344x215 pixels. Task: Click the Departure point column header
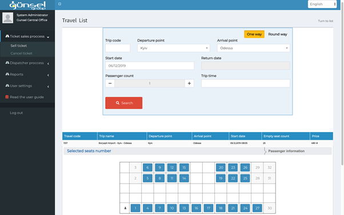(x=169, y=136)
